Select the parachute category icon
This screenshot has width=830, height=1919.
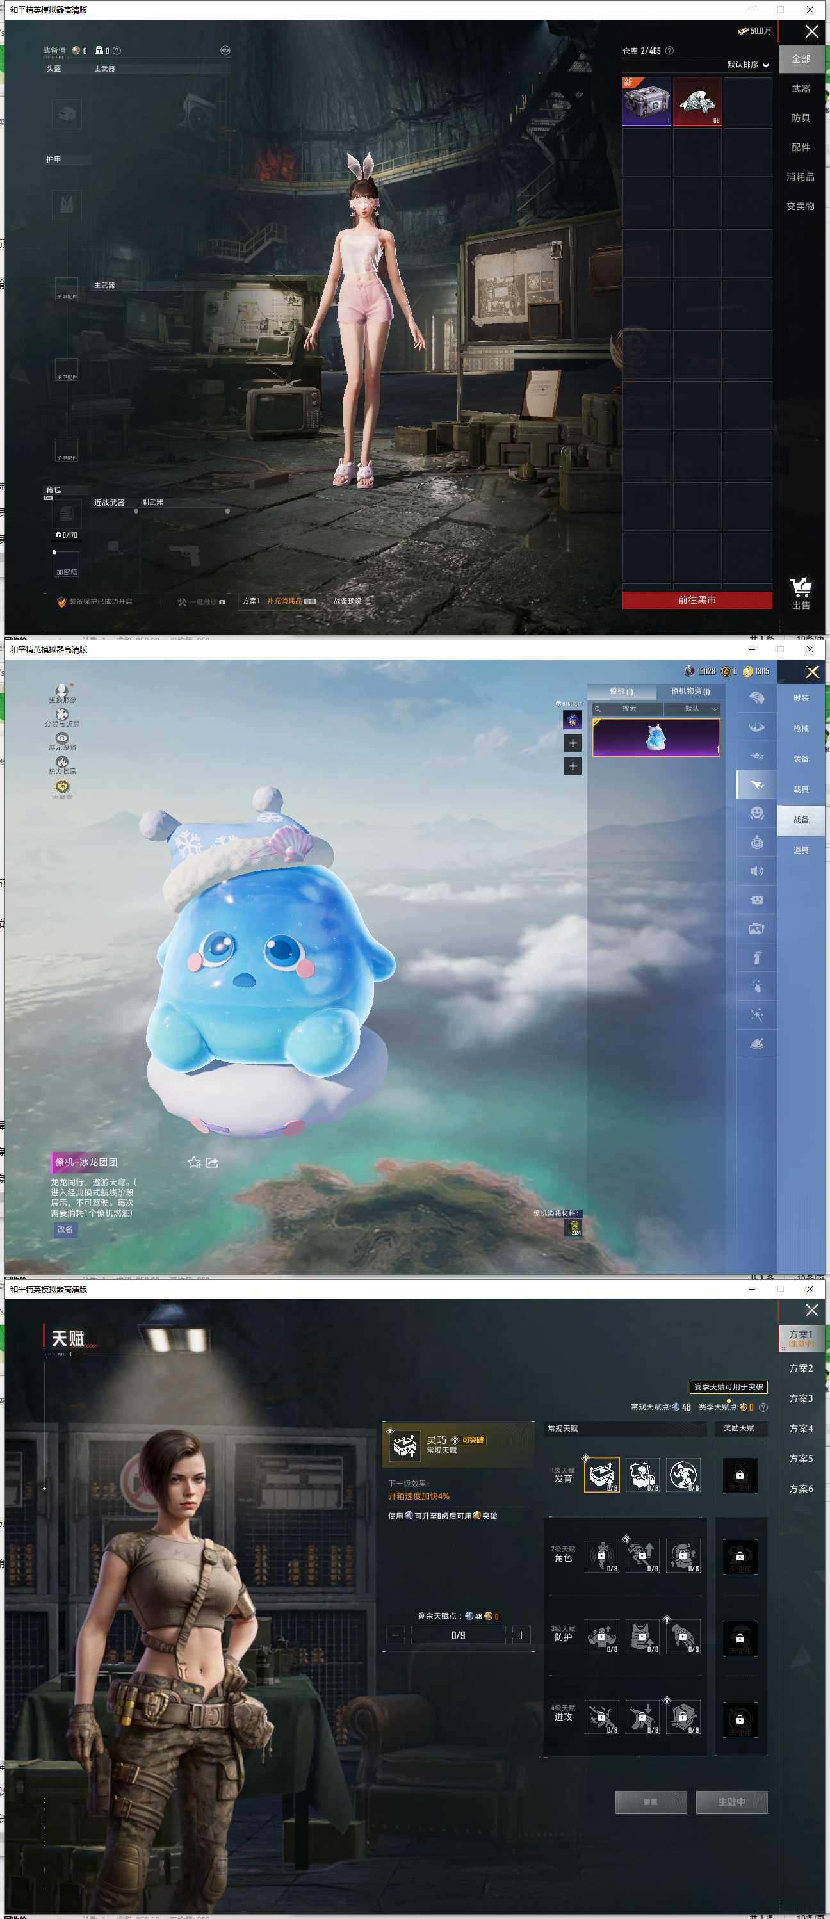point(756,698)
